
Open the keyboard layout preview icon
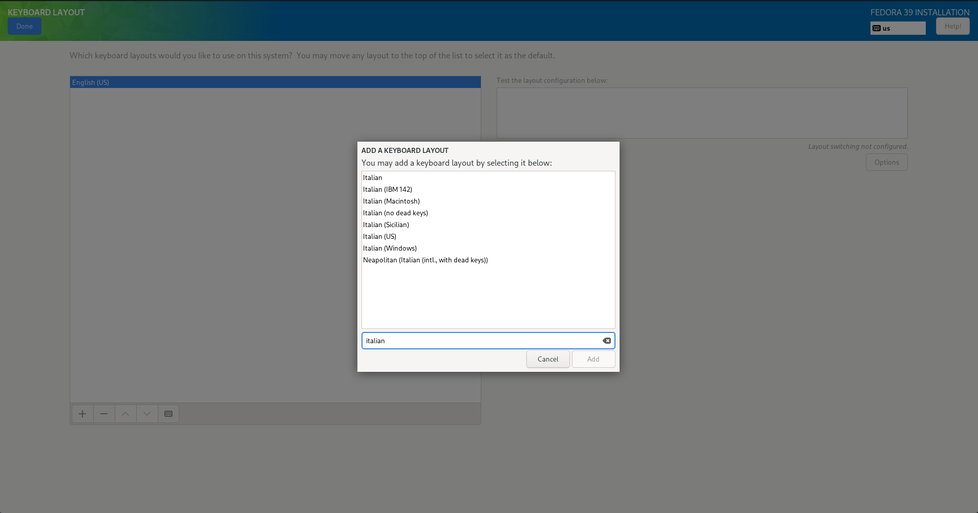click(168, 414)
